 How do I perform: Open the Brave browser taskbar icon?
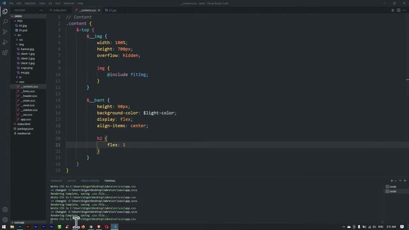tap(98, 227)
